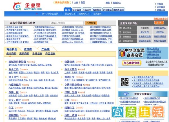Open the 精细化工 category
The width and height of the screenshot is (169, 122).
point(69,108)
